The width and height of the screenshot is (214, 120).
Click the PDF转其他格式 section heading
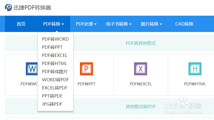tap(141, 43)
